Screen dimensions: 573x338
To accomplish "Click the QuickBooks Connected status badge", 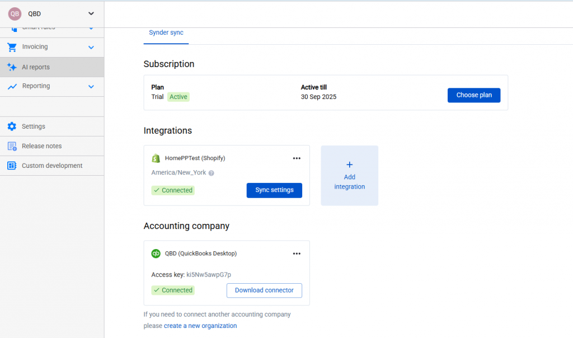I will (x=173, y=290).
